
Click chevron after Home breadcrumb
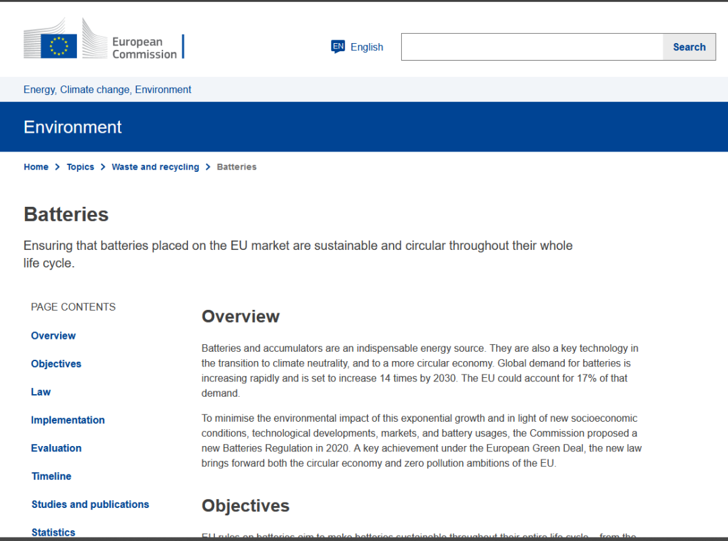tap(57, 167)
